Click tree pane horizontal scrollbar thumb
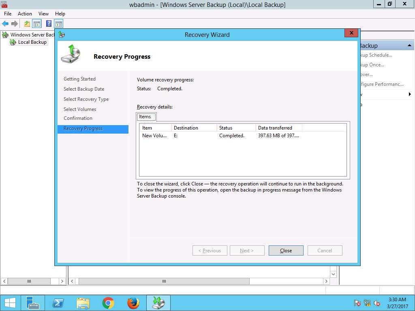The height and width of the screenshot is (311, 415). point(29,281)
